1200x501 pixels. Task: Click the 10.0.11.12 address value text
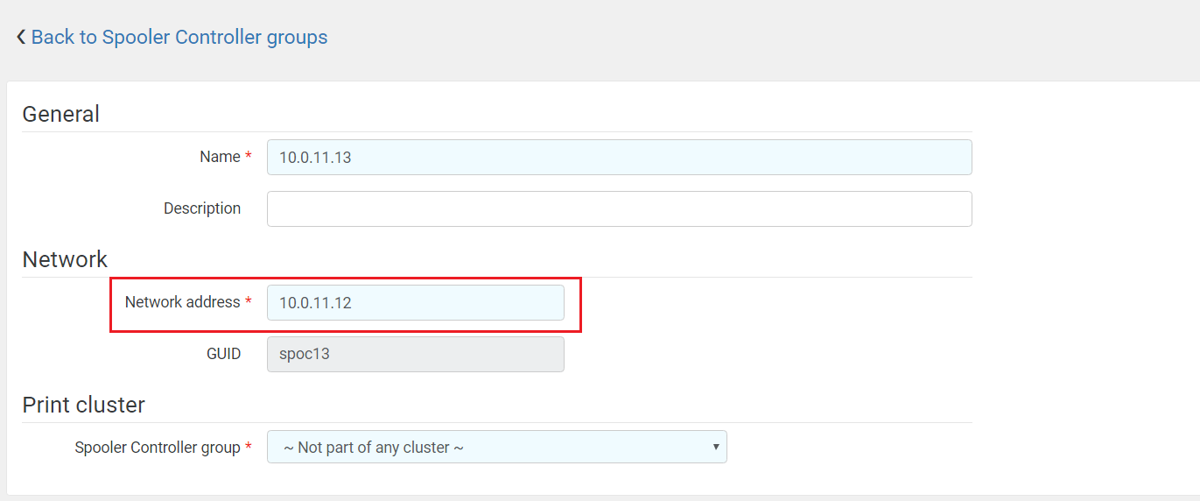tap(315, 303)
